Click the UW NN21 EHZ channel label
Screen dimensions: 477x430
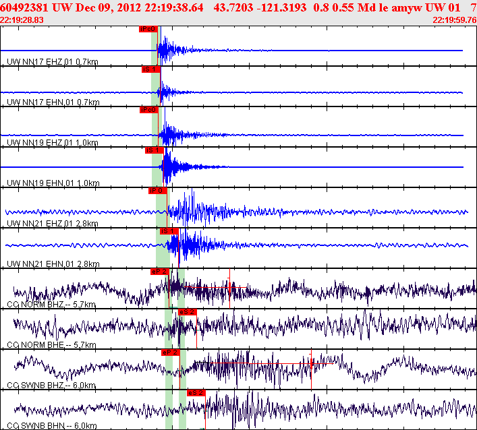click(53, 223)
